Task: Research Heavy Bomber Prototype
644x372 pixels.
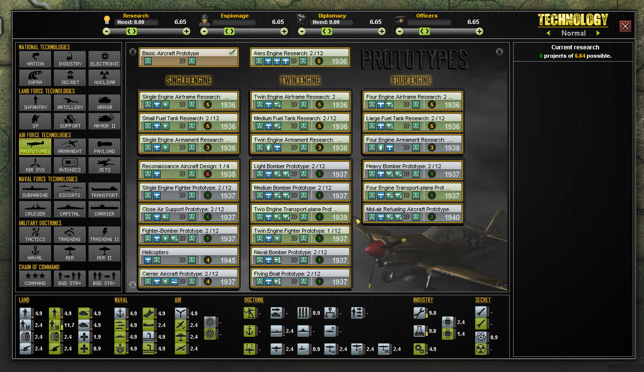Action: coord(413,170)
